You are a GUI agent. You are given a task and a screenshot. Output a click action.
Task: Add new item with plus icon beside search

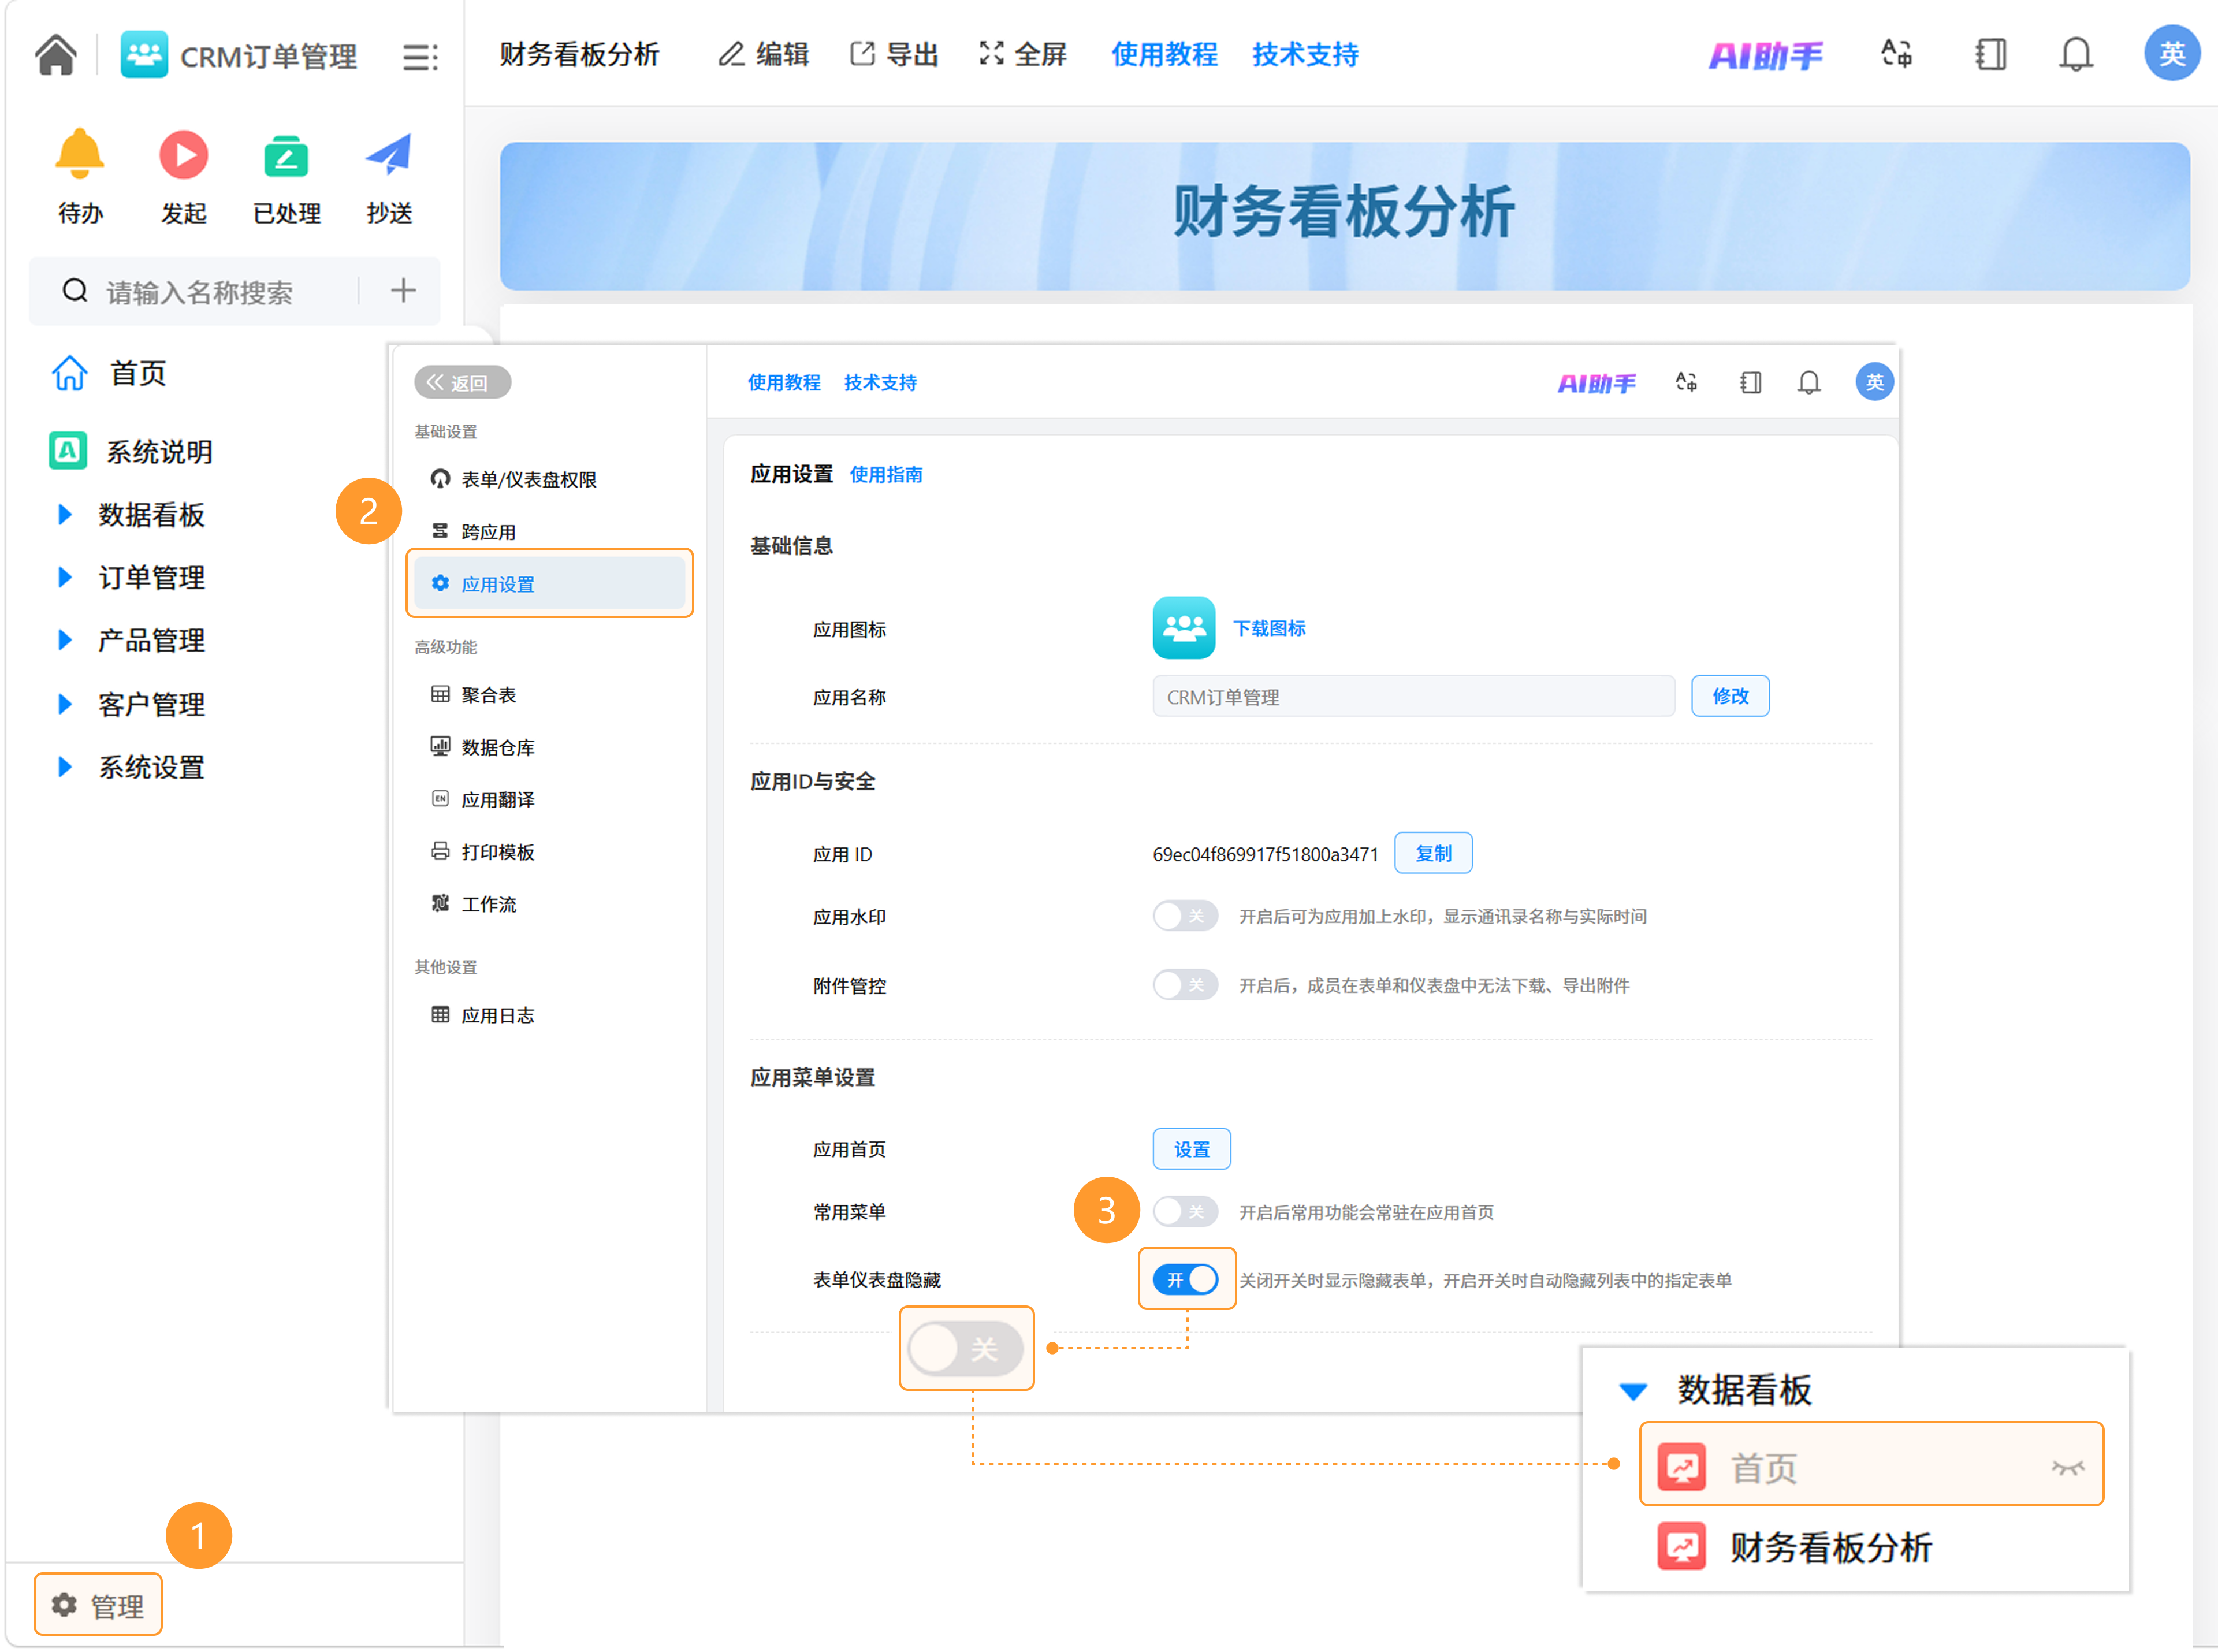[403, 291]
